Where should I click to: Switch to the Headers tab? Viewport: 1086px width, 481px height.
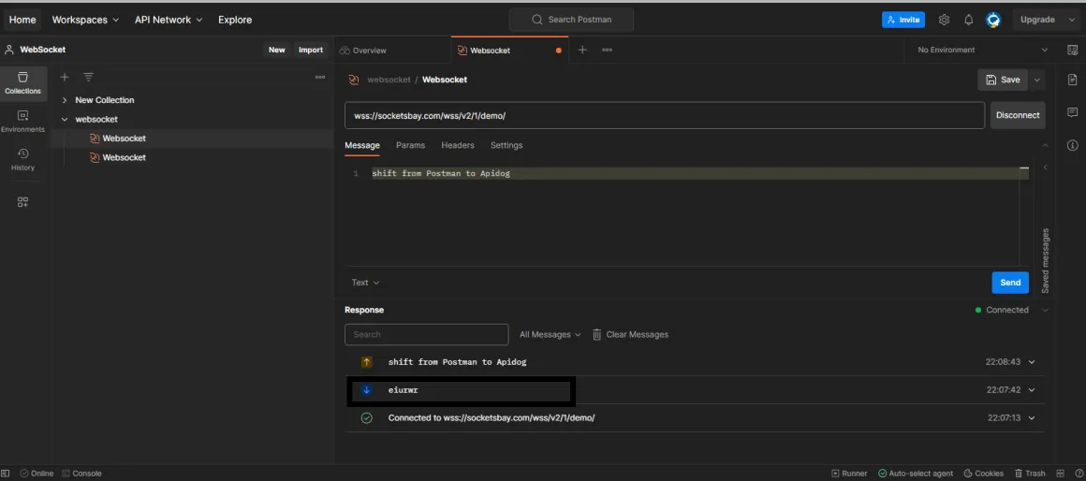click(x=458, y=145)
